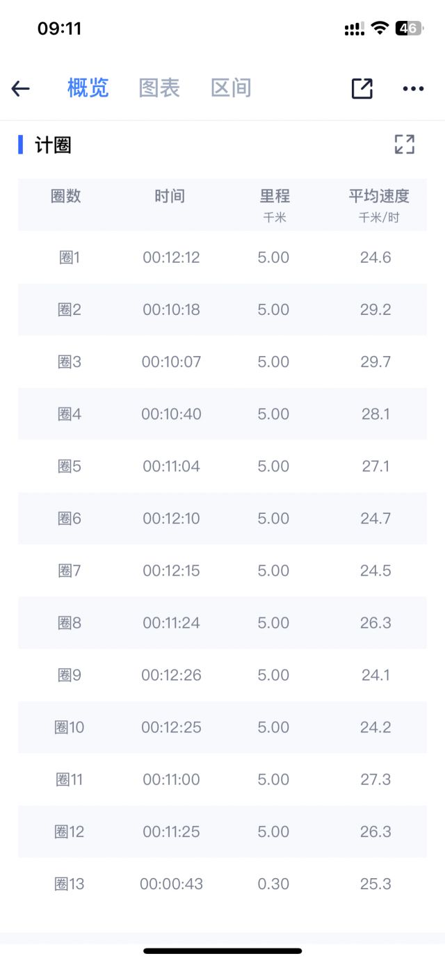Tap the Wi-Fi status icon

coord(380,29)
